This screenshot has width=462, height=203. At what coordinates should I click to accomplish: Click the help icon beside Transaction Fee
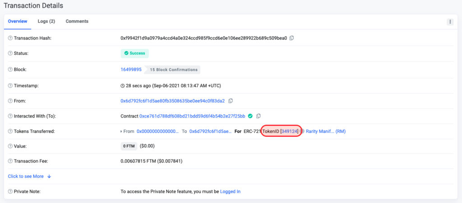pos(10,161)
